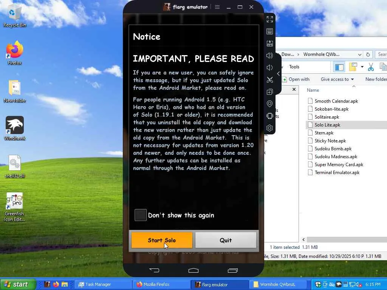Click the volume up icon in emulator sidebar
Screen dimensions: 387x290
click(x=269, y=56)
